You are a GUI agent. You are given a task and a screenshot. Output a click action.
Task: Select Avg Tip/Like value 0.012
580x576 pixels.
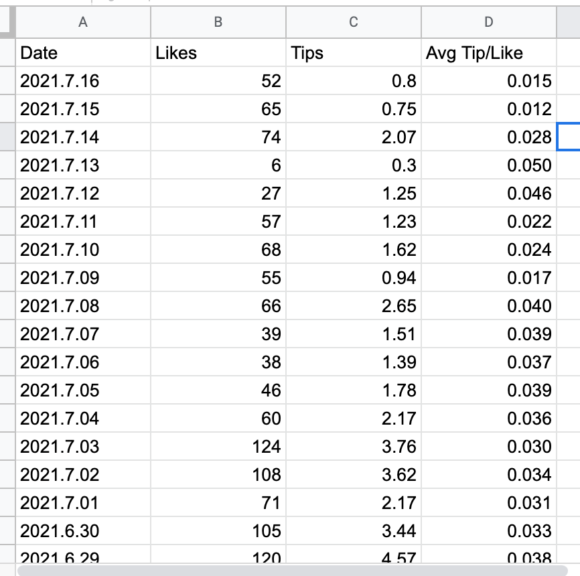[489, 109]
